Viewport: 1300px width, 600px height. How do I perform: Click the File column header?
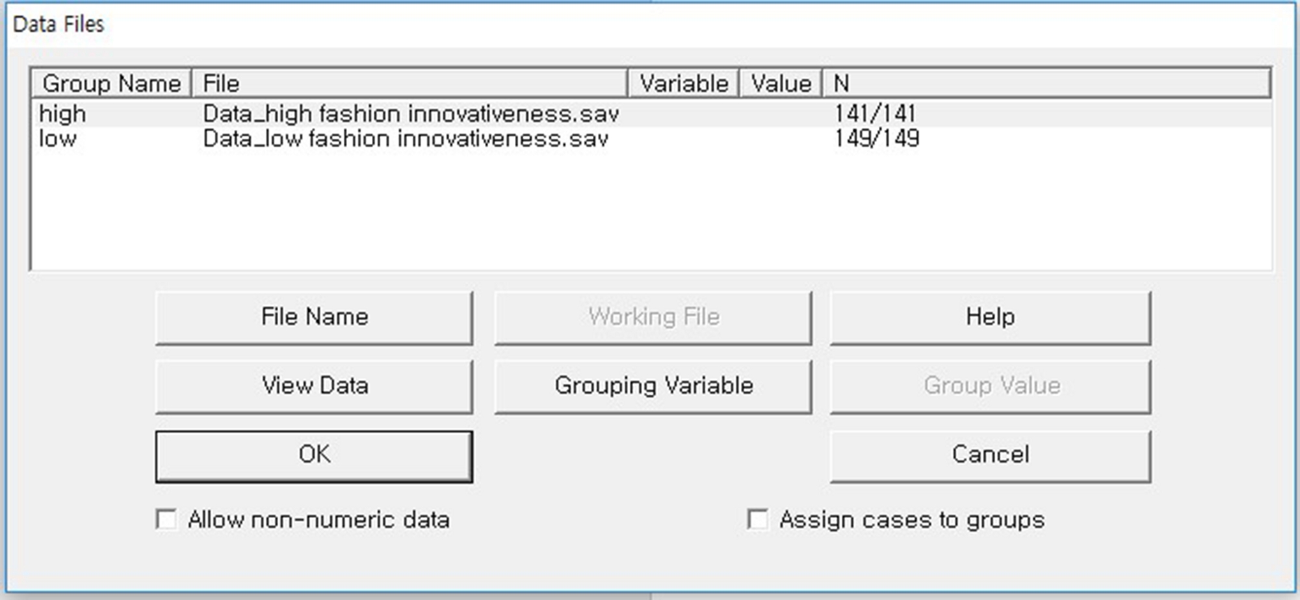coord(409,84)
